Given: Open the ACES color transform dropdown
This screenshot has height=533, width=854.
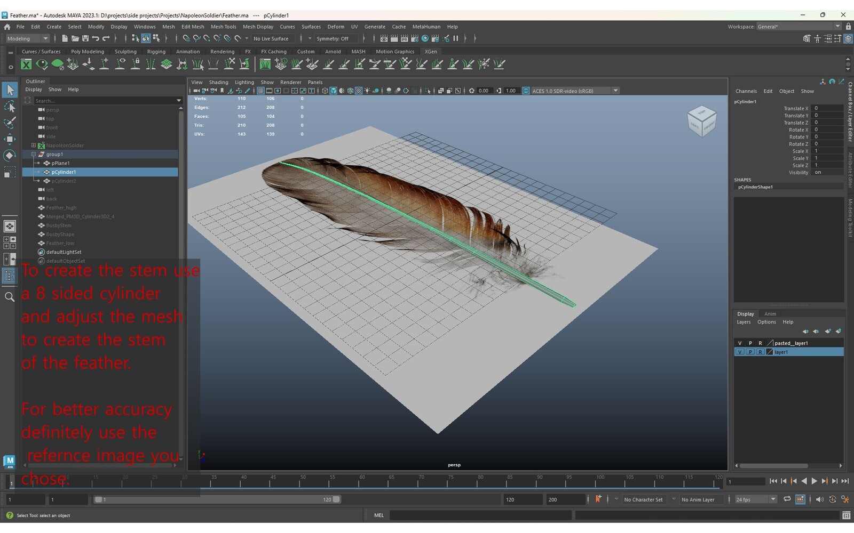Looking at the screenshot, I should coord(615,91).
